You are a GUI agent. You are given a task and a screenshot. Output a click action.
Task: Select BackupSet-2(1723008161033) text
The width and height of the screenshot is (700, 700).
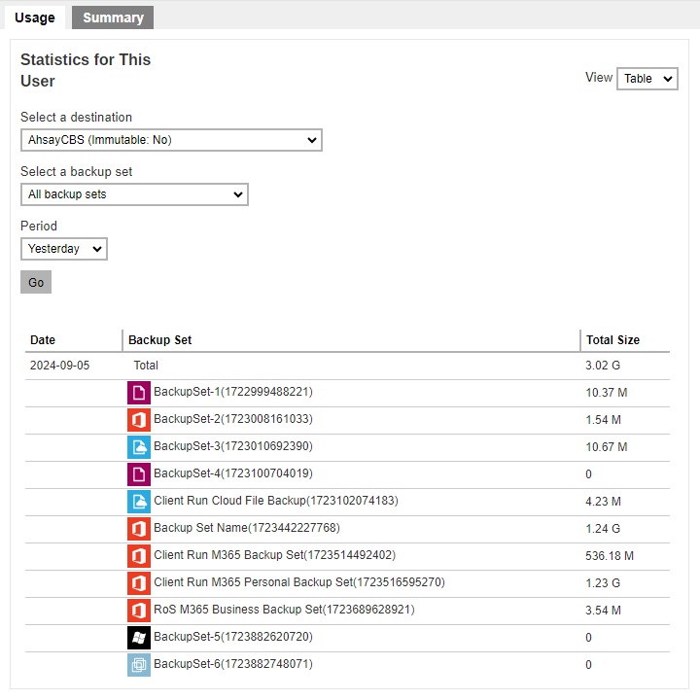(x=233, y=419)
